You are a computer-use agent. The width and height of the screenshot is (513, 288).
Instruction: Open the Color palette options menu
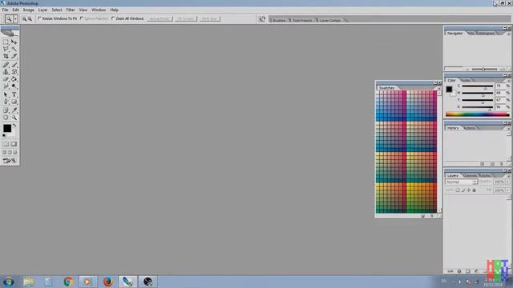(508, 80)
